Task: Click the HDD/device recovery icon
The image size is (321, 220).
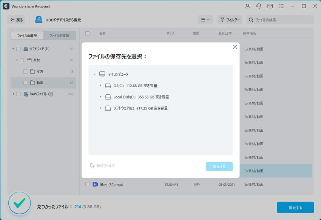Action: (x=39, y=20)
